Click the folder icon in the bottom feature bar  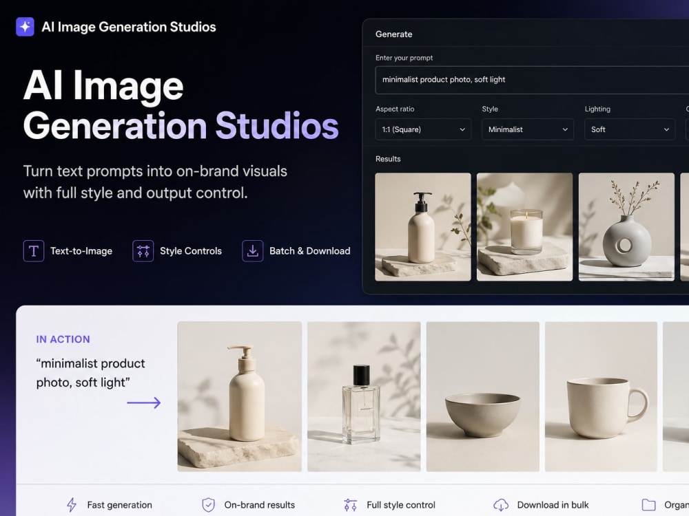[x=648, y=505]
